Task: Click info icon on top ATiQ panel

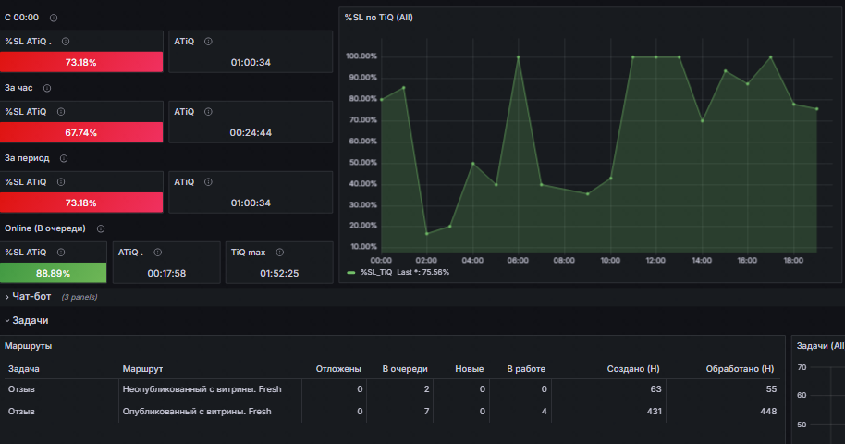Action: (x=208, y=42)
